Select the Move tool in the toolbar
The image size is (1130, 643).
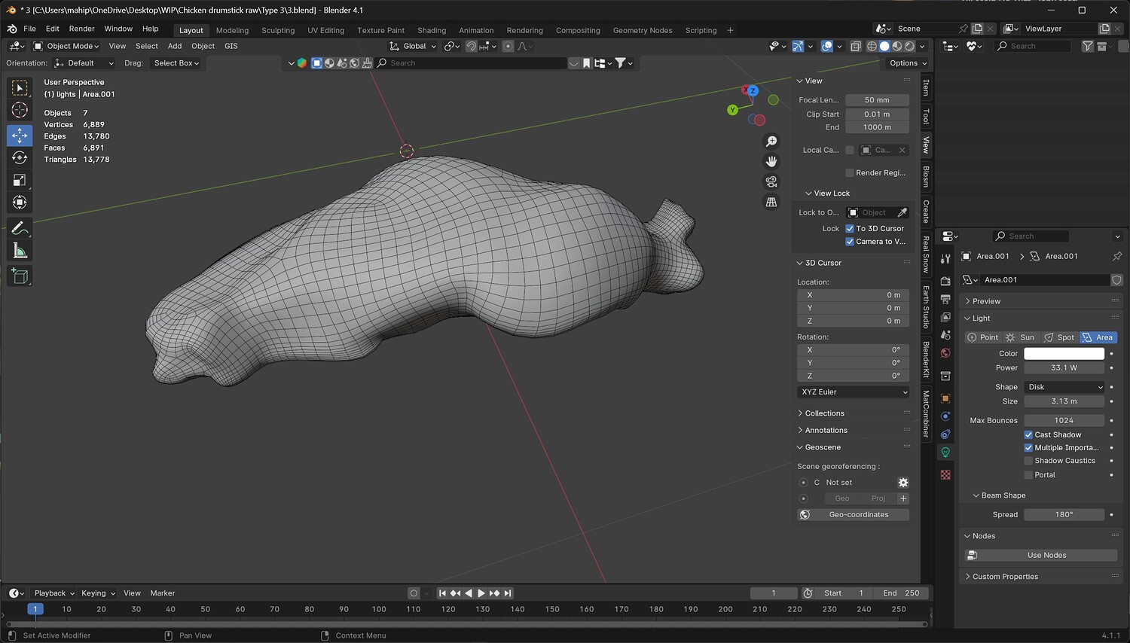(x=20, y=136)
